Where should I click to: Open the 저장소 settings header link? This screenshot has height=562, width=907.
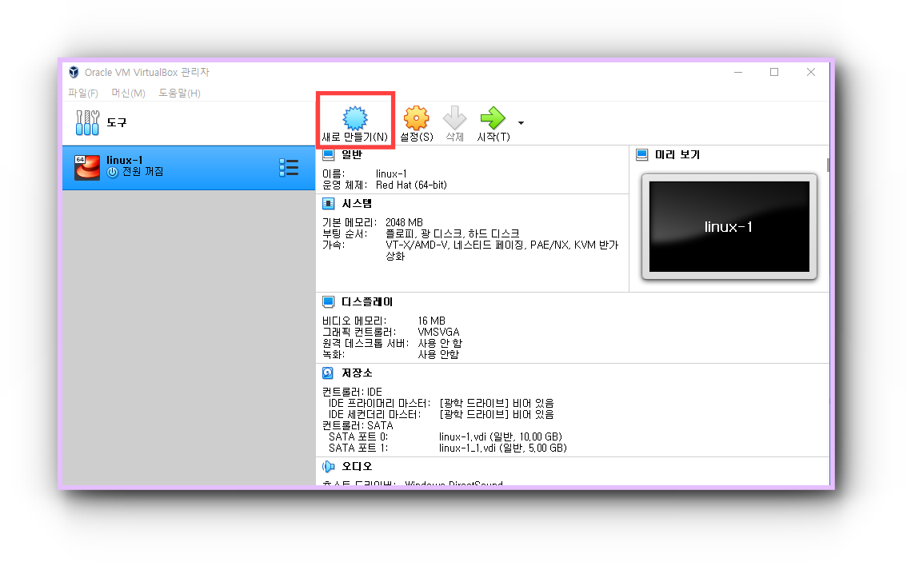tap(357, 373)
